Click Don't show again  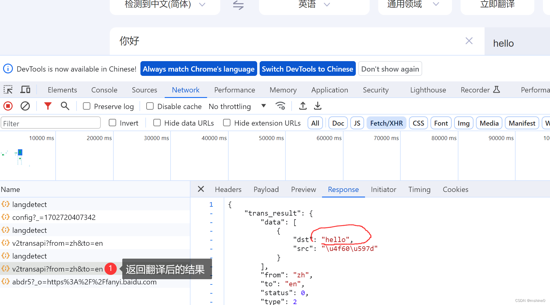[390, 68]
